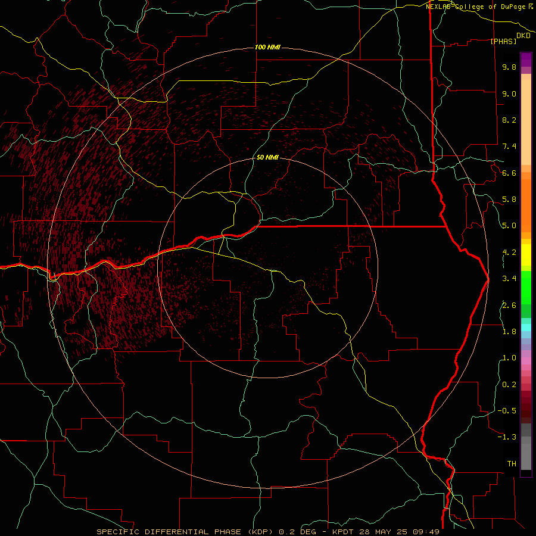Screen dimensions: 536x536
Task: Click the 2.6 value on color scale
Action: pos(509,306)
